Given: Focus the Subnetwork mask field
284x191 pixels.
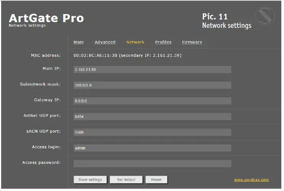Looking at the screenshot, I should [152, 85].
